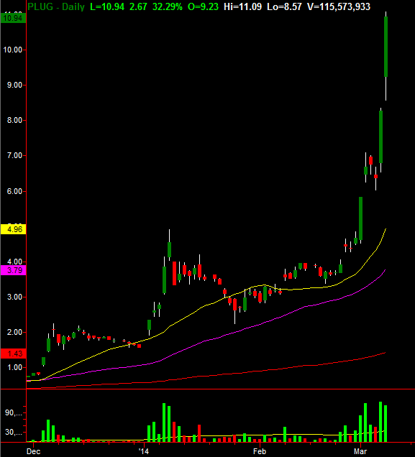Screen dimensions: 415x457
Task: Select the red 1.43 moving average label
Action: pos(14,354)
